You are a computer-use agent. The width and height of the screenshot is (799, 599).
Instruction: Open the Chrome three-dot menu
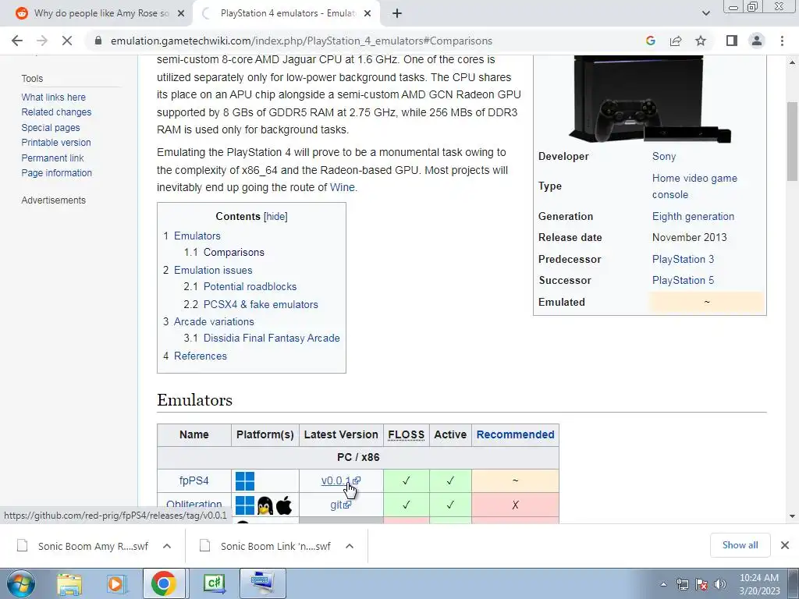782,41
